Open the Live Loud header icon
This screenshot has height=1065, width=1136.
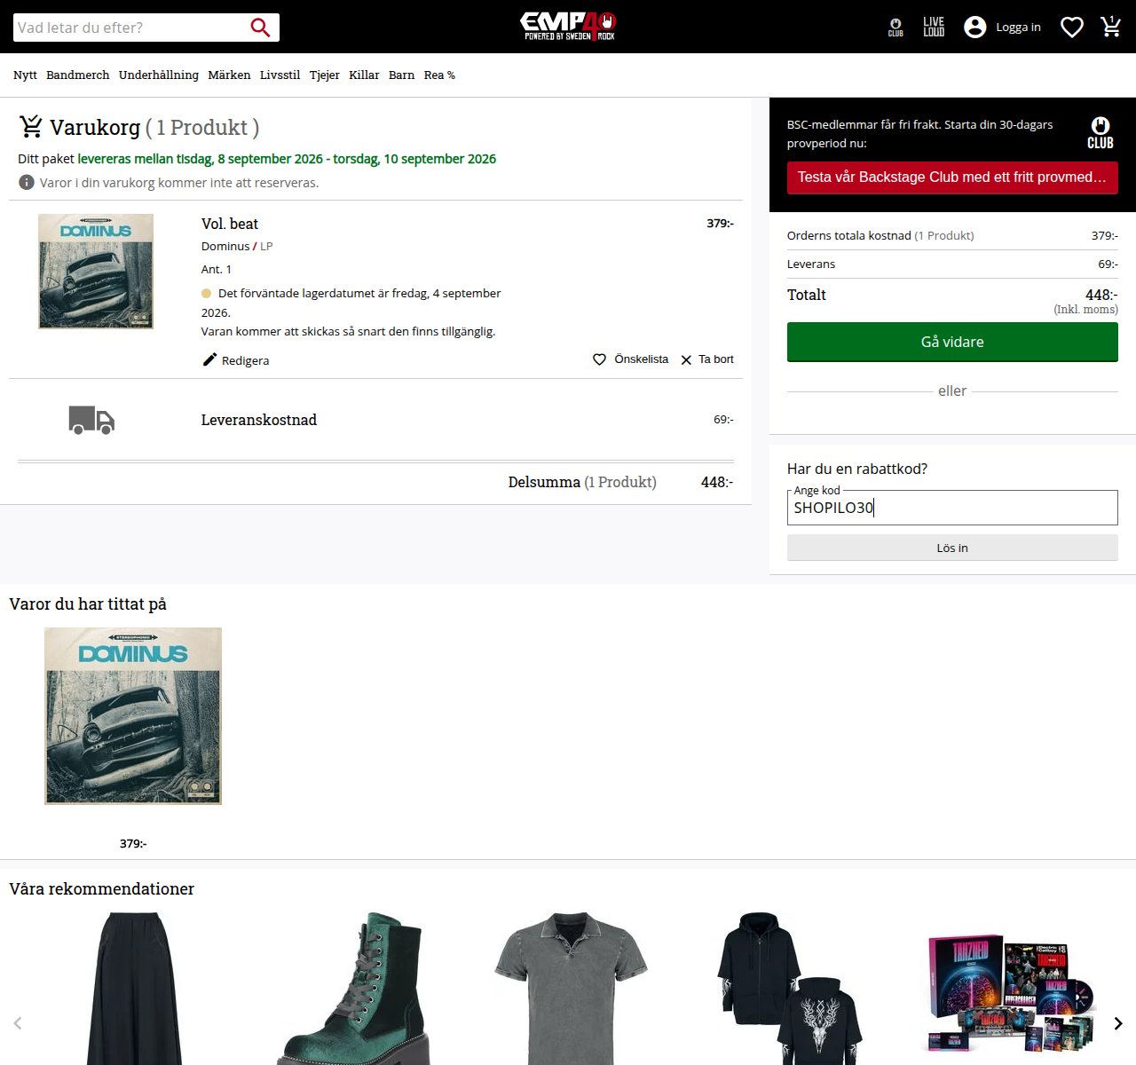[934, 27]
